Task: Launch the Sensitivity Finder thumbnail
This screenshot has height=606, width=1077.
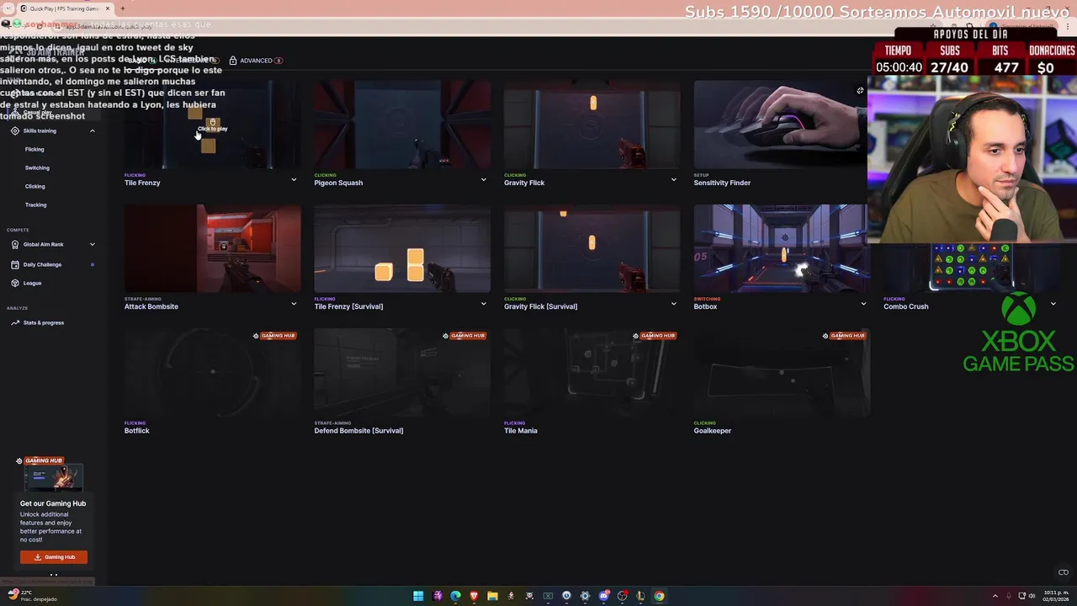Action: point(782,125)
